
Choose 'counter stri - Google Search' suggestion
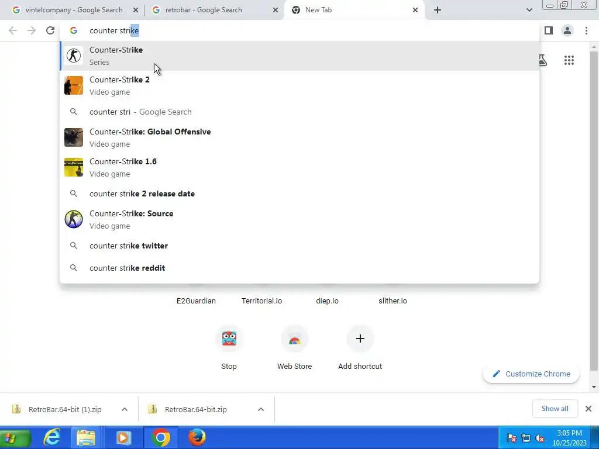pyautogui.click(x=299, y=112)
